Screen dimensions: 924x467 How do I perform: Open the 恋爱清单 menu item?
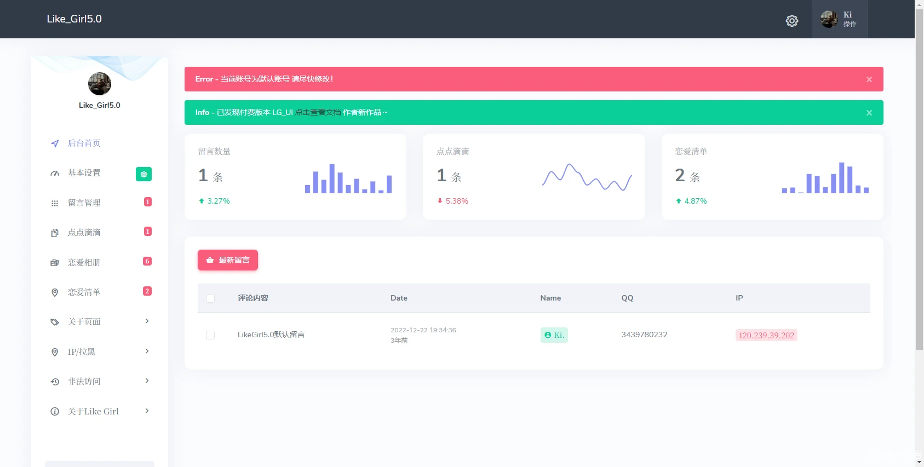coord(84,292)
